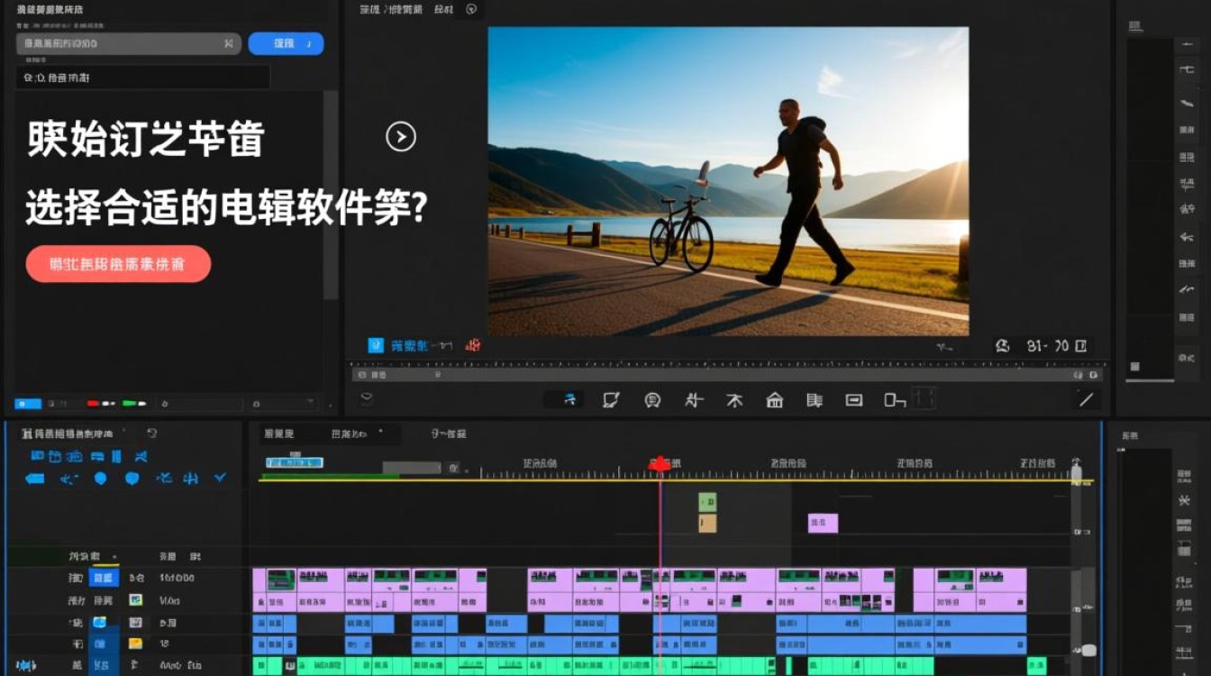
Task: Click the walking man preview image
Action: [x=728, y=181]
